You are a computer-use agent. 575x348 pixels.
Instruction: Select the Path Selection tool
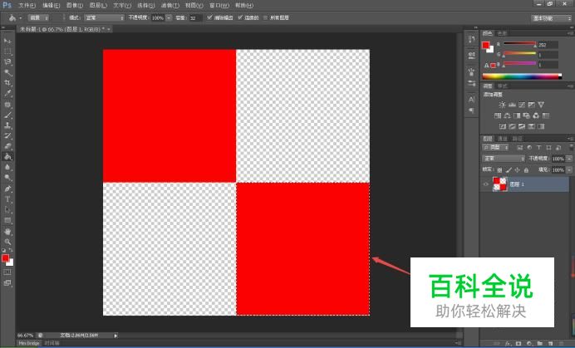pyautogui.click(x=7, y=210)
